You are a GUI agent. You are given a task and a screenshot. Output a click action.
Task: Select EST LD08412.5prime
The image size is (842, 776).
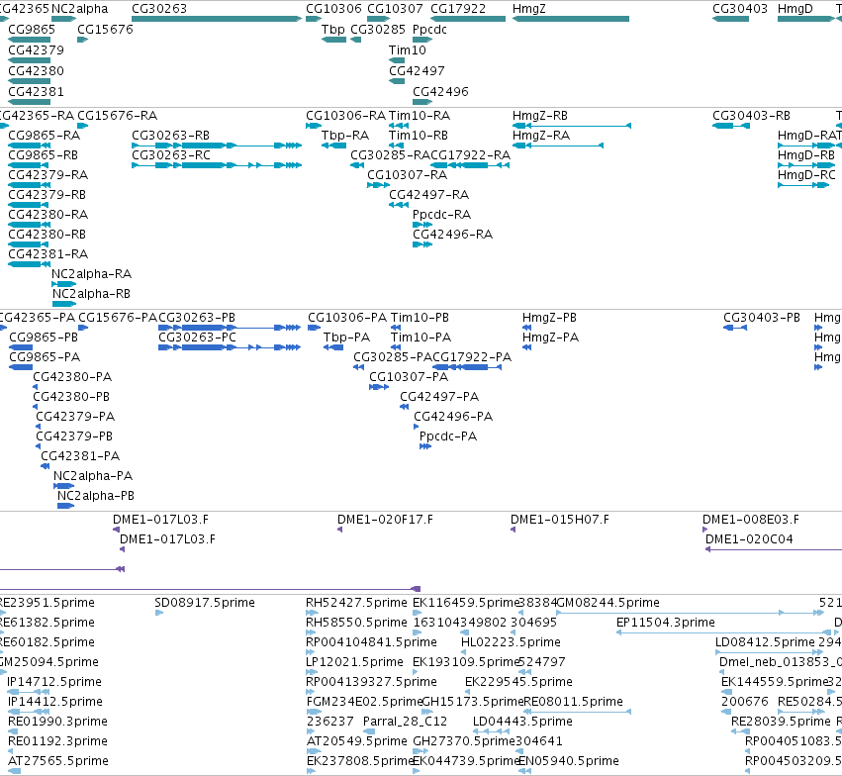765,642
